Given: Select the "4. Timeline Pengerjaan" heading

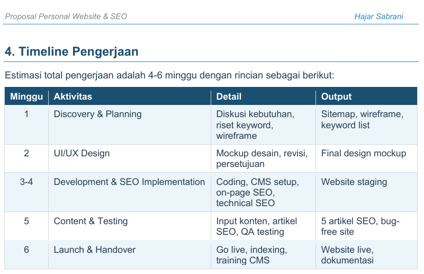Looking at the screenshot, I should 71,51.
